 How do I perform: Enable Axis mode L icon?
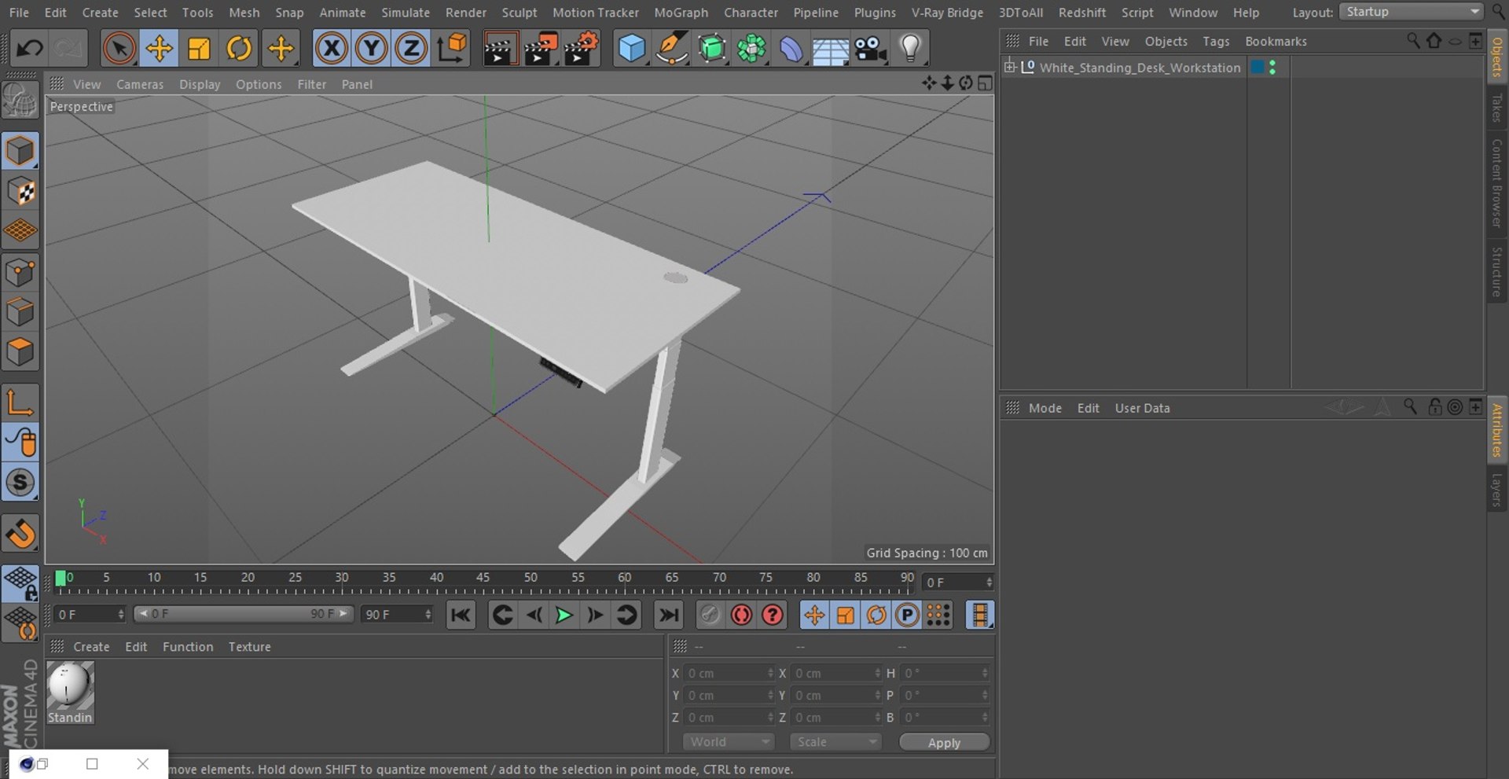20,402
